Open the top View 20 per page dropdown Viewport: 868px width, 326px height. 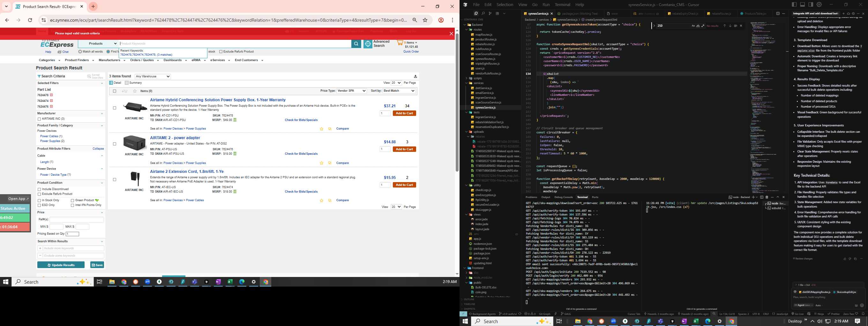(x=396, y=83)
